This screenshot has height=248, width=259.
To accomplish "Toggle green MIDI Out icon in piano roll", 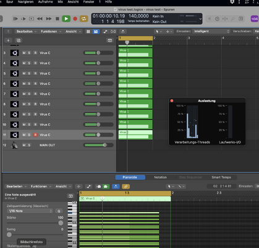I will point(106,187).
